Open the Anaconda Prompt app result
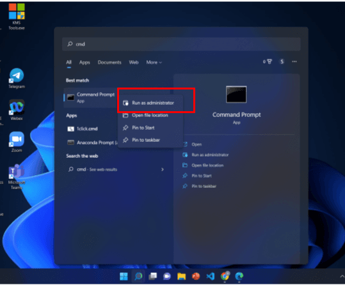Image resolution: width=345 pixels, height=285 pixels. tap(92, 143)
